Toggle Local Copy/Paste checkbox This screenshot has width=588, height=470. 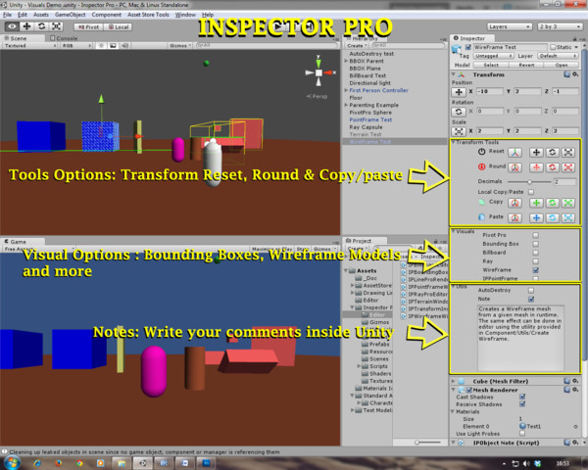531,192
